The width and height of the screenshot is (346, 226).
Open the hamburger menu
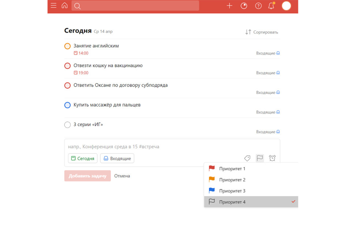53,5
